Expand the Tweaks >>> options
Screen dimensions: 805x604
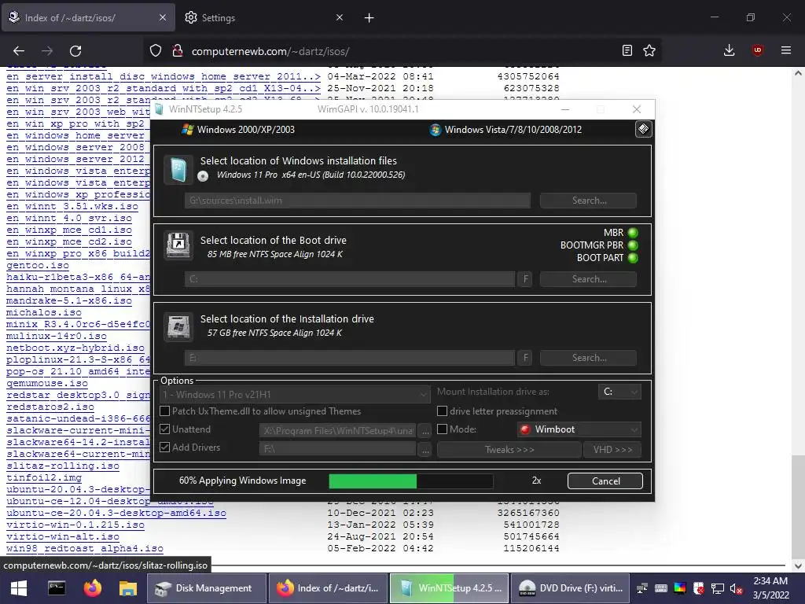pyautogui.click(x=509, y=449)
